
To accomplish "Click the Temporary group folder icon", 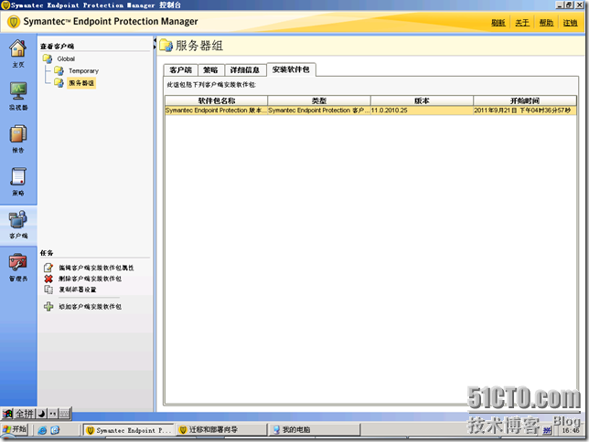I will 59,70.
